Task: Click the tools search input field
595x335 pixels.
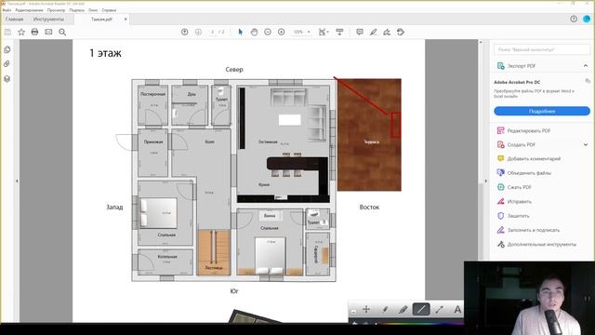Action: 542,49
